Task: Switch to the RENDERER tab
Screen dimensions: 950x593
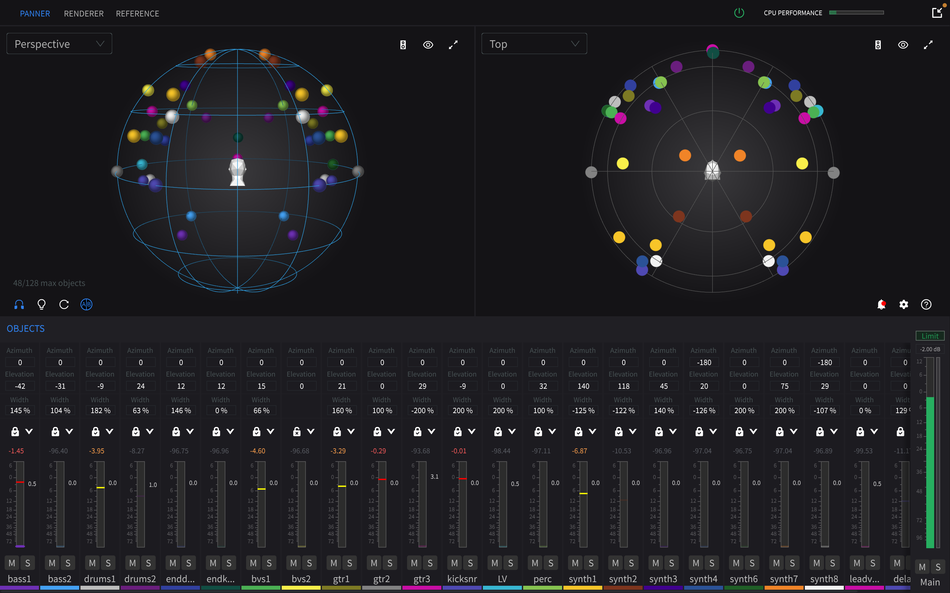Action: point(83,14)
